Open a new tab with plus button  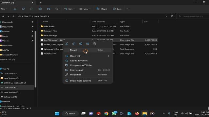(x=40, y=3)
